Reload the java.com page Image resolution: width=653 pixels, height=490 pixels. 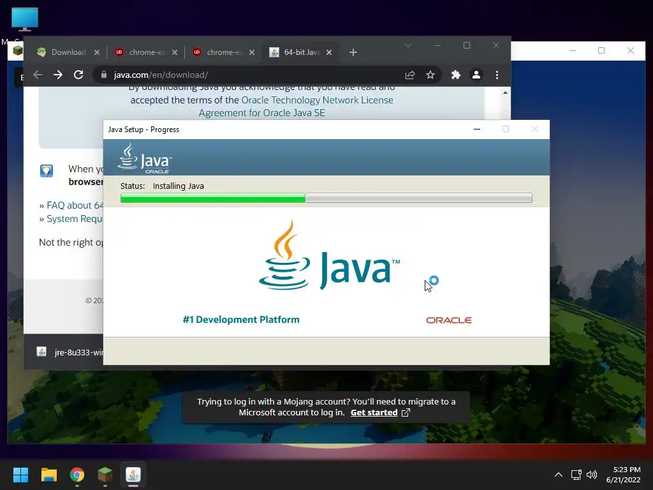point(78,75)
